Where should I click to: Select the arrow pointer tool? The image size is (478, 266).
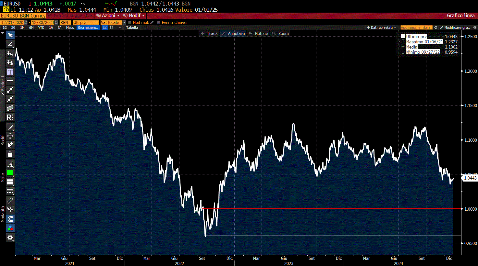tap(10, 35)
